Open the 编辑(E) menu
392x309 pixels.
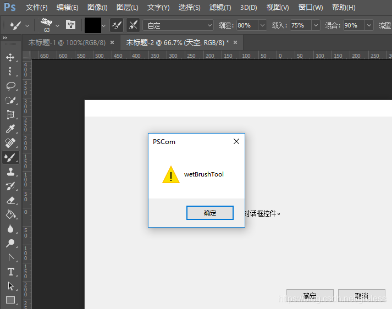pyautogui.click(x=68, y=8)
